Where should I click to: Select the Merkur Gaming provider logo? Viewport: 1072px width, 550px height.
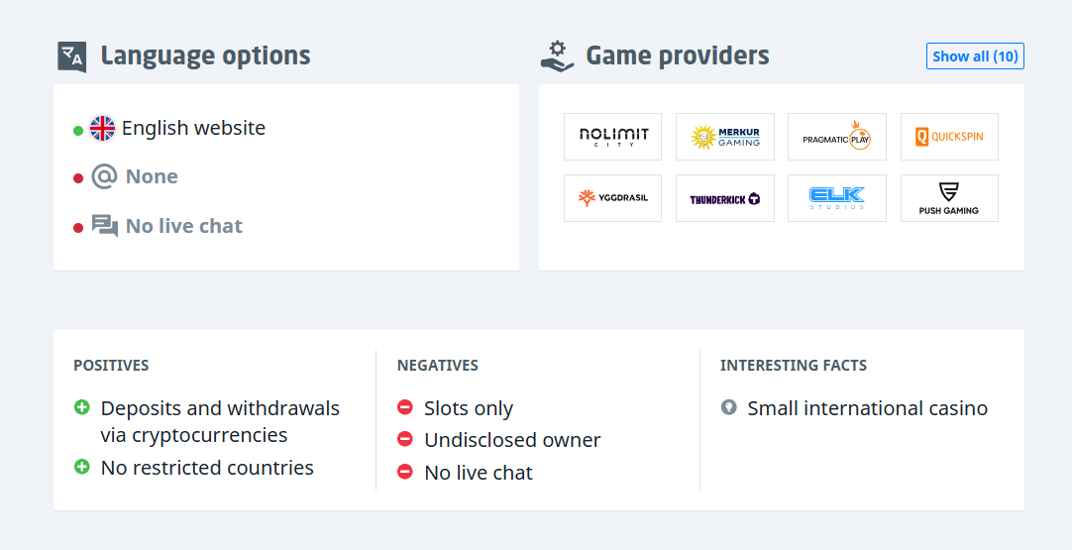pyautogui.click(x=725, y=137)
